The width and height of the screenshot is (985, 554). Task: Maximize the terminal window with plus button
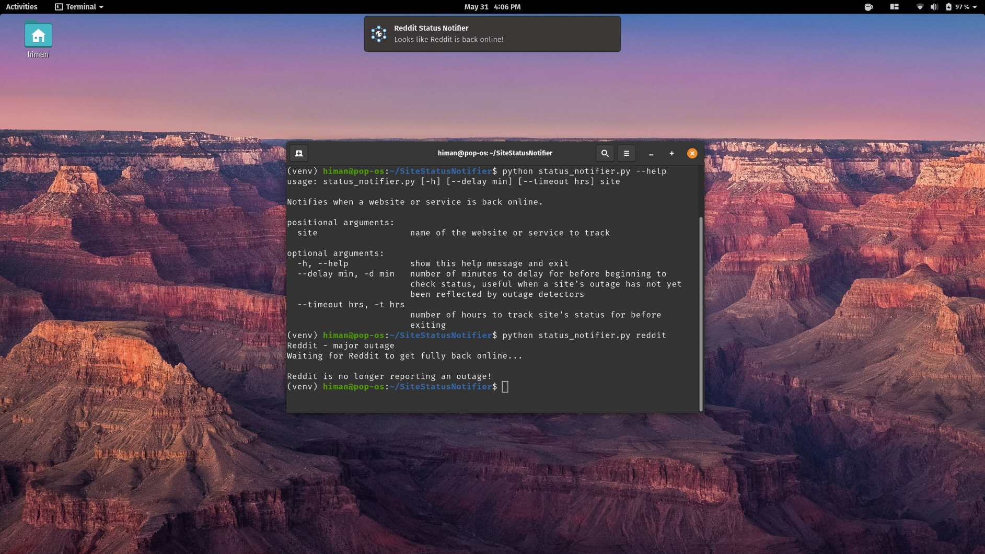(x=672, y=153)
